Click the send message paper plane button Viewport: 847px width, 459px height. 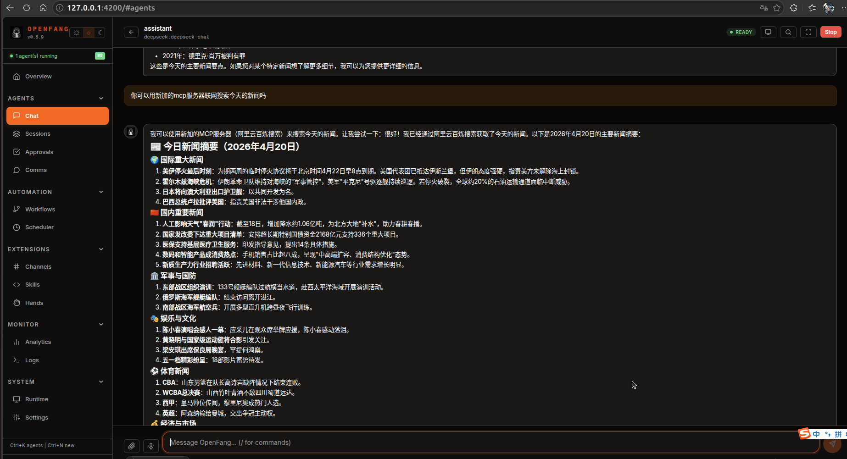click(832, 444)
